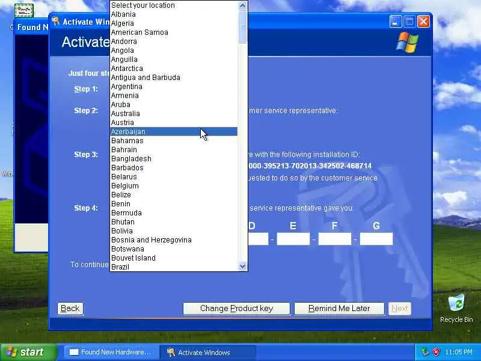Select Argentina from the list
The width and height of the screenshot is (481, 361).
click(174, 87)
